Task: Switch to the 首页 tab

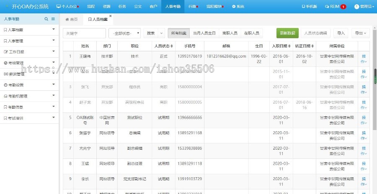Action: 71,20
